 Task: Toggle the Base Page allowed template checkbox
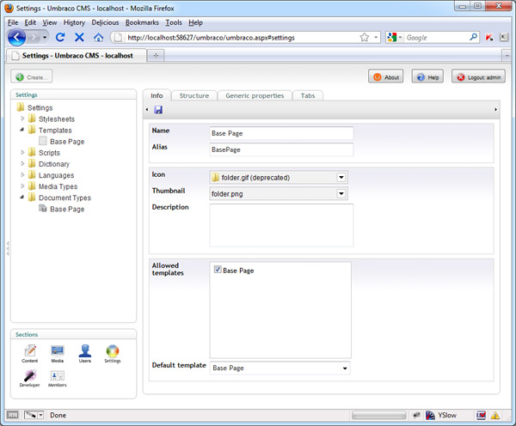(x=218, y=270)
